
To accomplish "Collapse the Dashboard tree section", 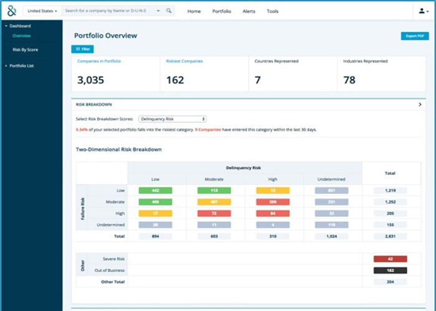I will tap(6, 26).
